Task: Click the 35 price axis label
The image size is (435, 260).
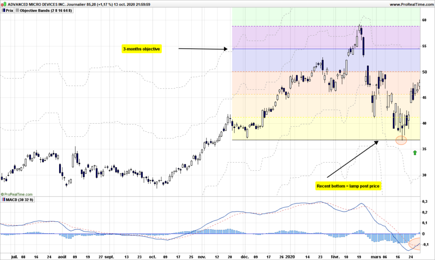Action: [x=424, y=149]
